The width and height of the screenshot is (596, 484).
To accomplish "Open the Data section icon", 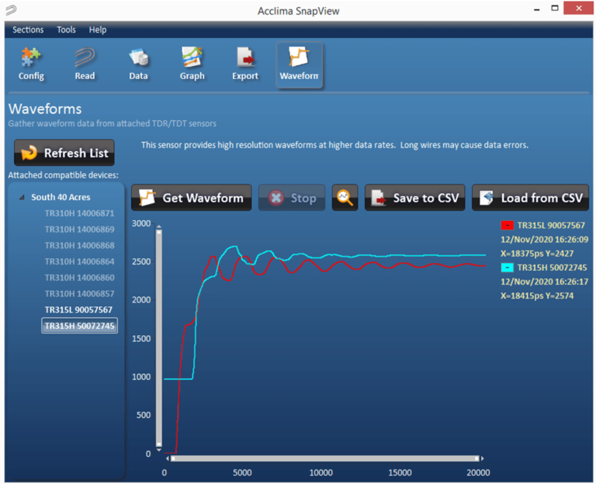I will click(x=138, y=64).
